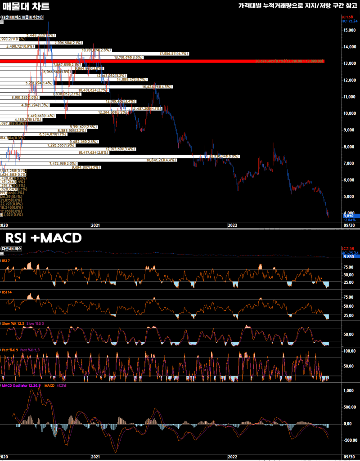Click the 17,956,571(4.7%) volume bar label
Image resolution: width=360 pixels, height=461 pixels.
coord(174,54)
